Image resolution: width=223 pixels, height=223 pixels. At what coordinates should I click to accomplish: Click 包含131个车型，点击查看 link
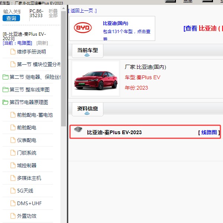[x=127, y=35]
